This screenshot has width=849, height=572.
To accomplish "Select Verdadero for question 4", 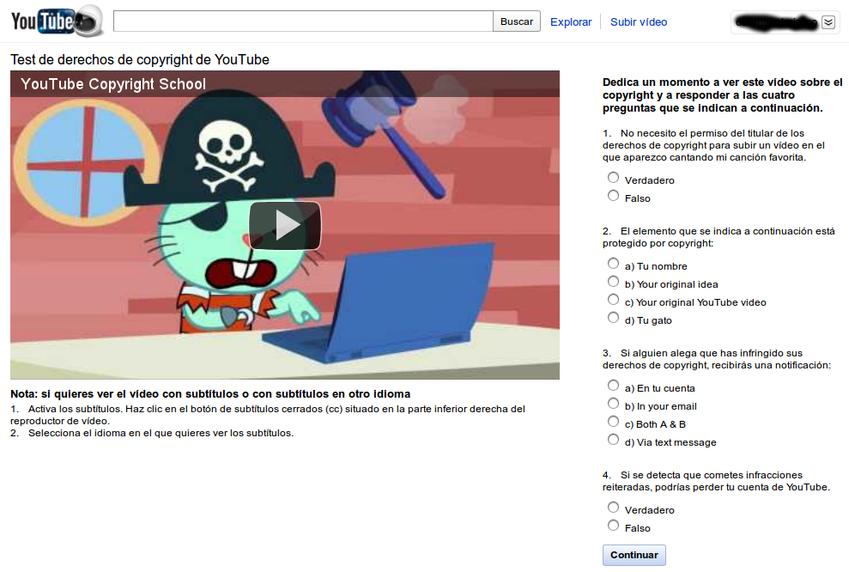I will coord(613,508).
